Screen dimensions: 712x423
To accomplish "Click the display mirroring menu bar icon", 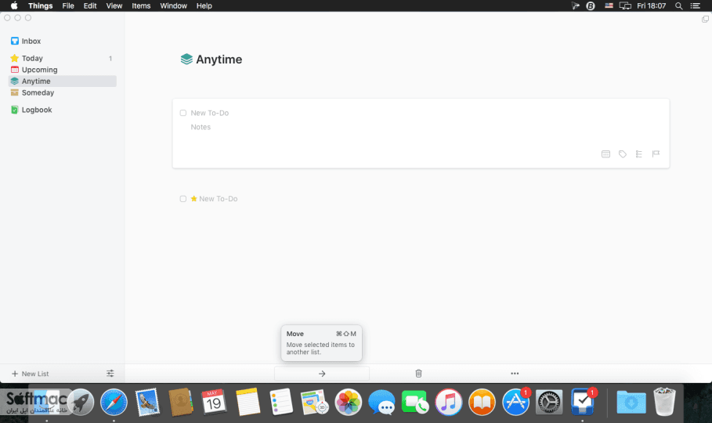I will point(625,6).
